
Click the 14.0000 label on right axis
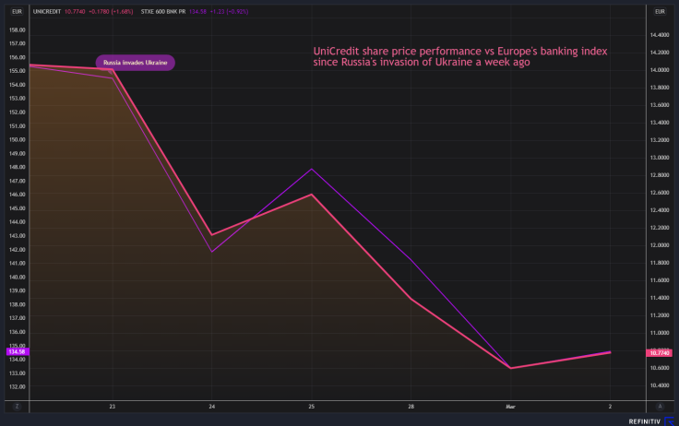tap(660, 70)
